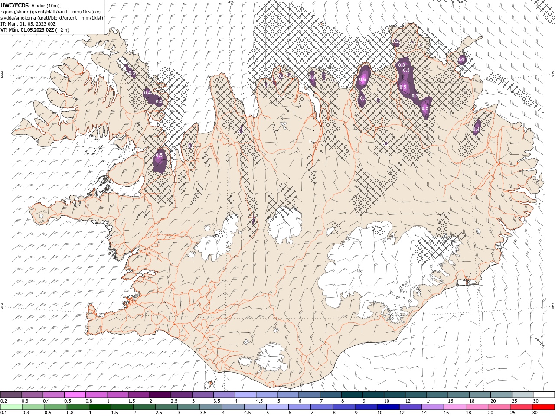Select lower legend swatch between 6 and 7
555x416 pixels.
300,407
